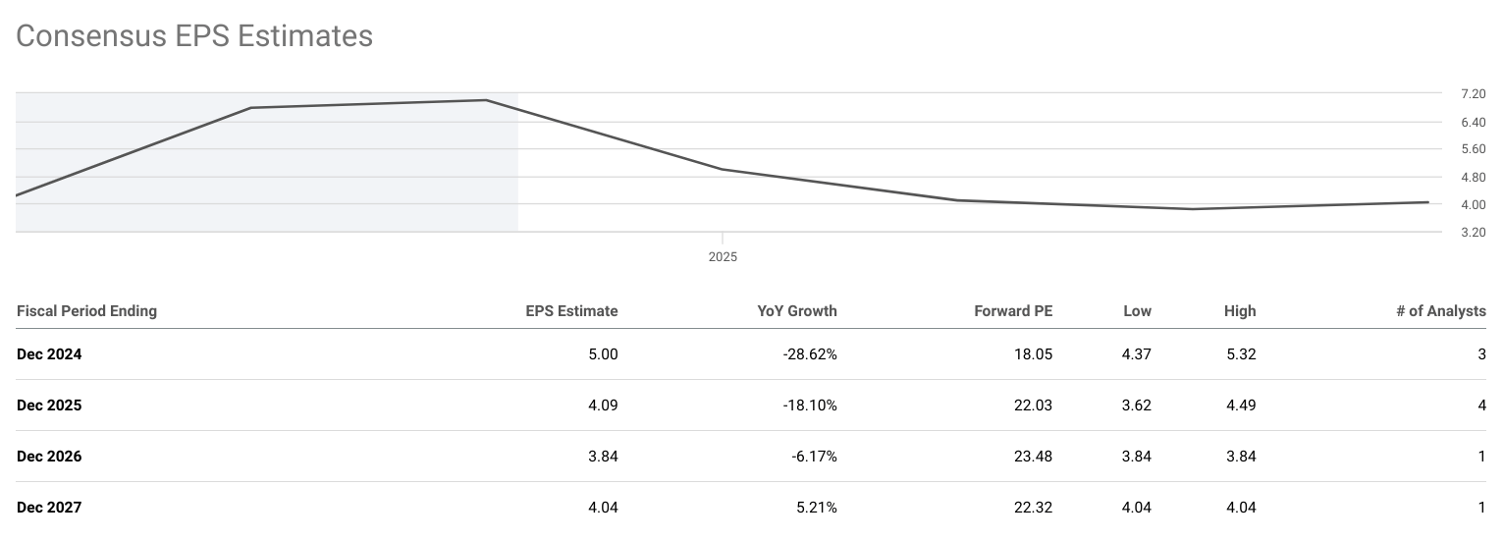Click the 3.20 y-axis label

pos(1473,233)
